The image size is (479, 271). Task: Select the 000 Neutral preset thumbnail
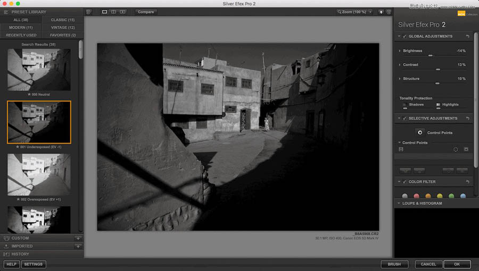click(39, 70)
